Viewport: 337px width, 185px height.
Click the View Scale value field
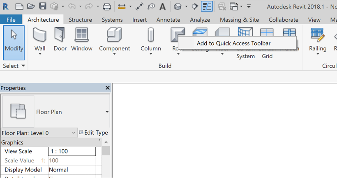pos(72,151)
